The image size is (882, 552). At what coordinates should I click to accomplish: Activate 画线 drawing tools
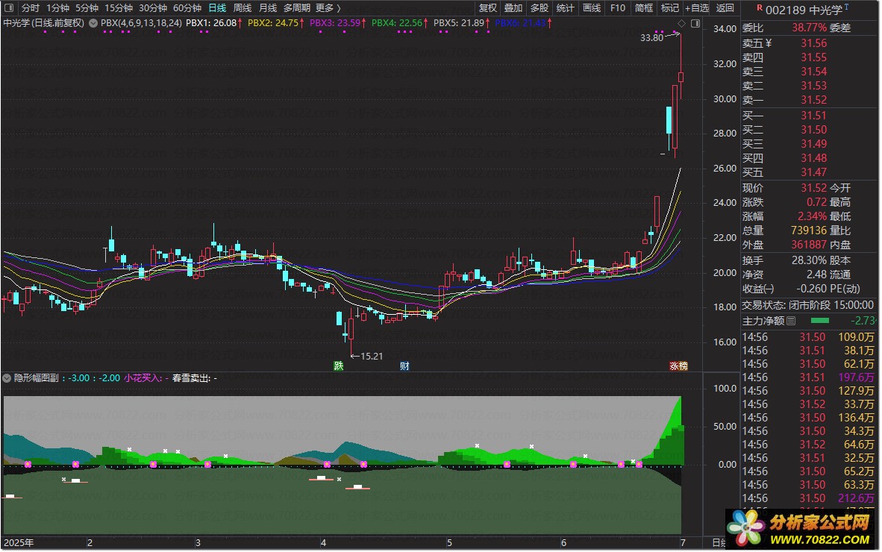click(x=592, y=8)
